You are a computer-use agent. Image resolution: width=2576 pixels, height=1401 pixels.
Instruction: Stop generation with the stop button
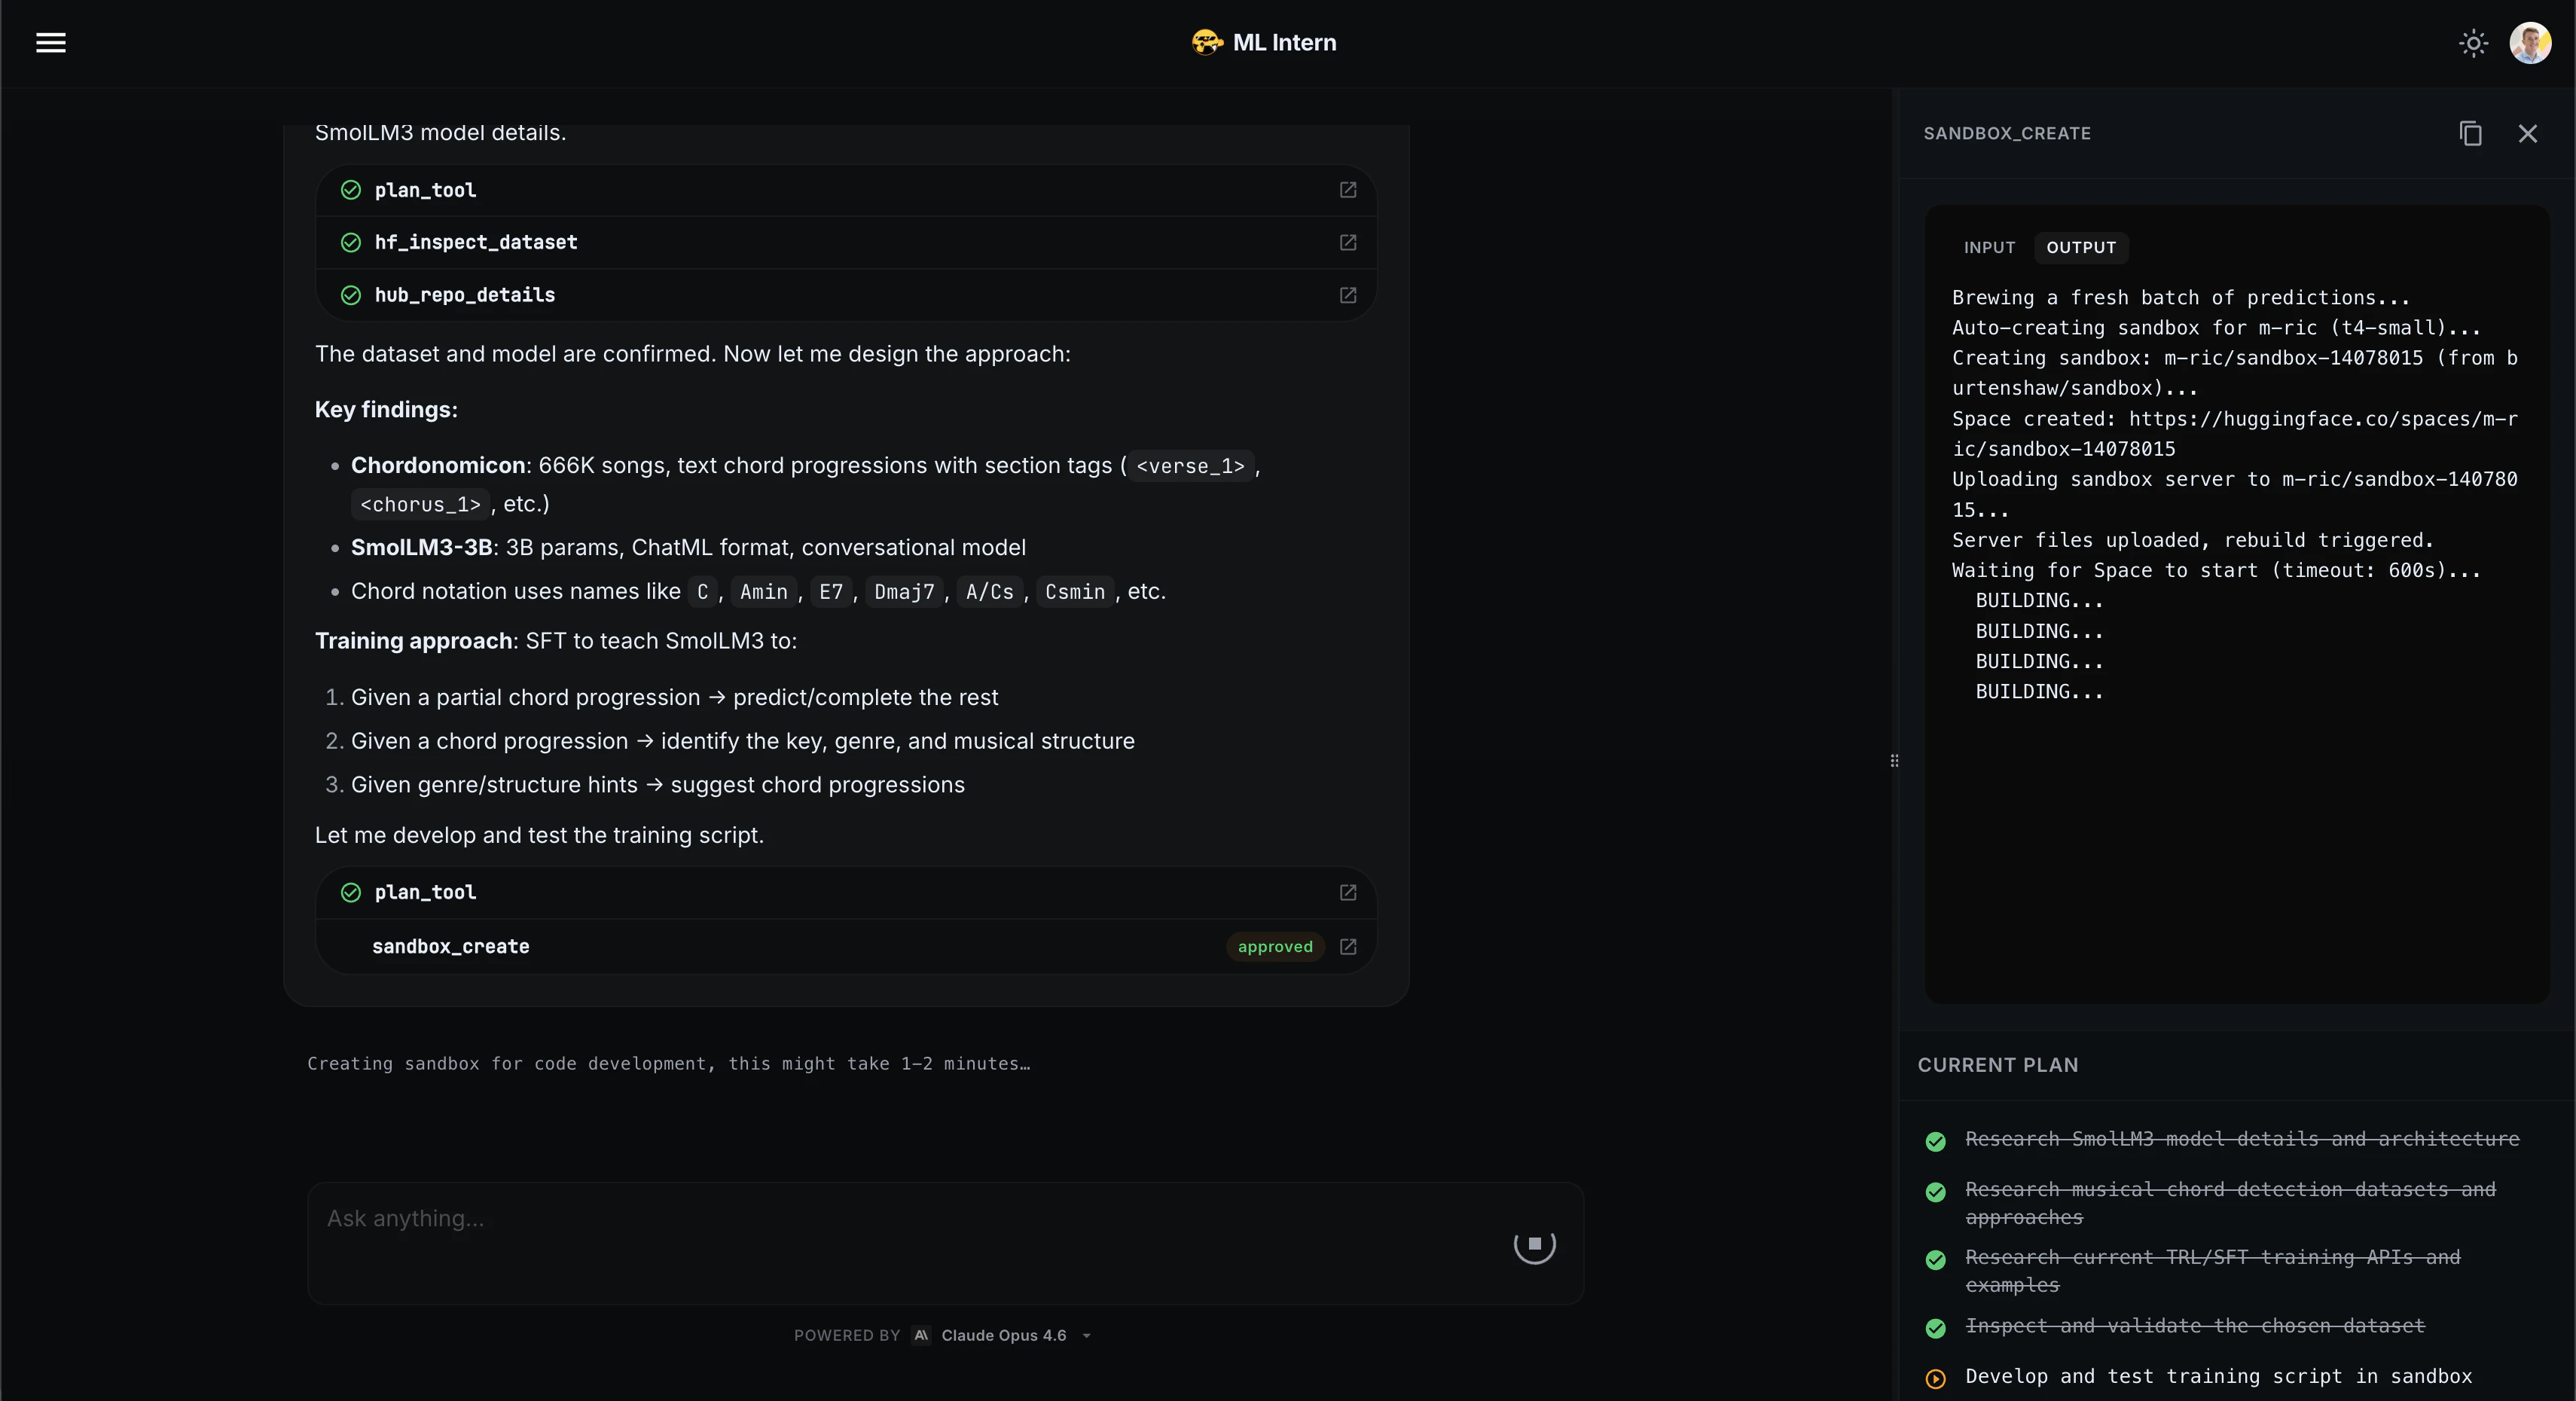click(x=1534, y=1244)
